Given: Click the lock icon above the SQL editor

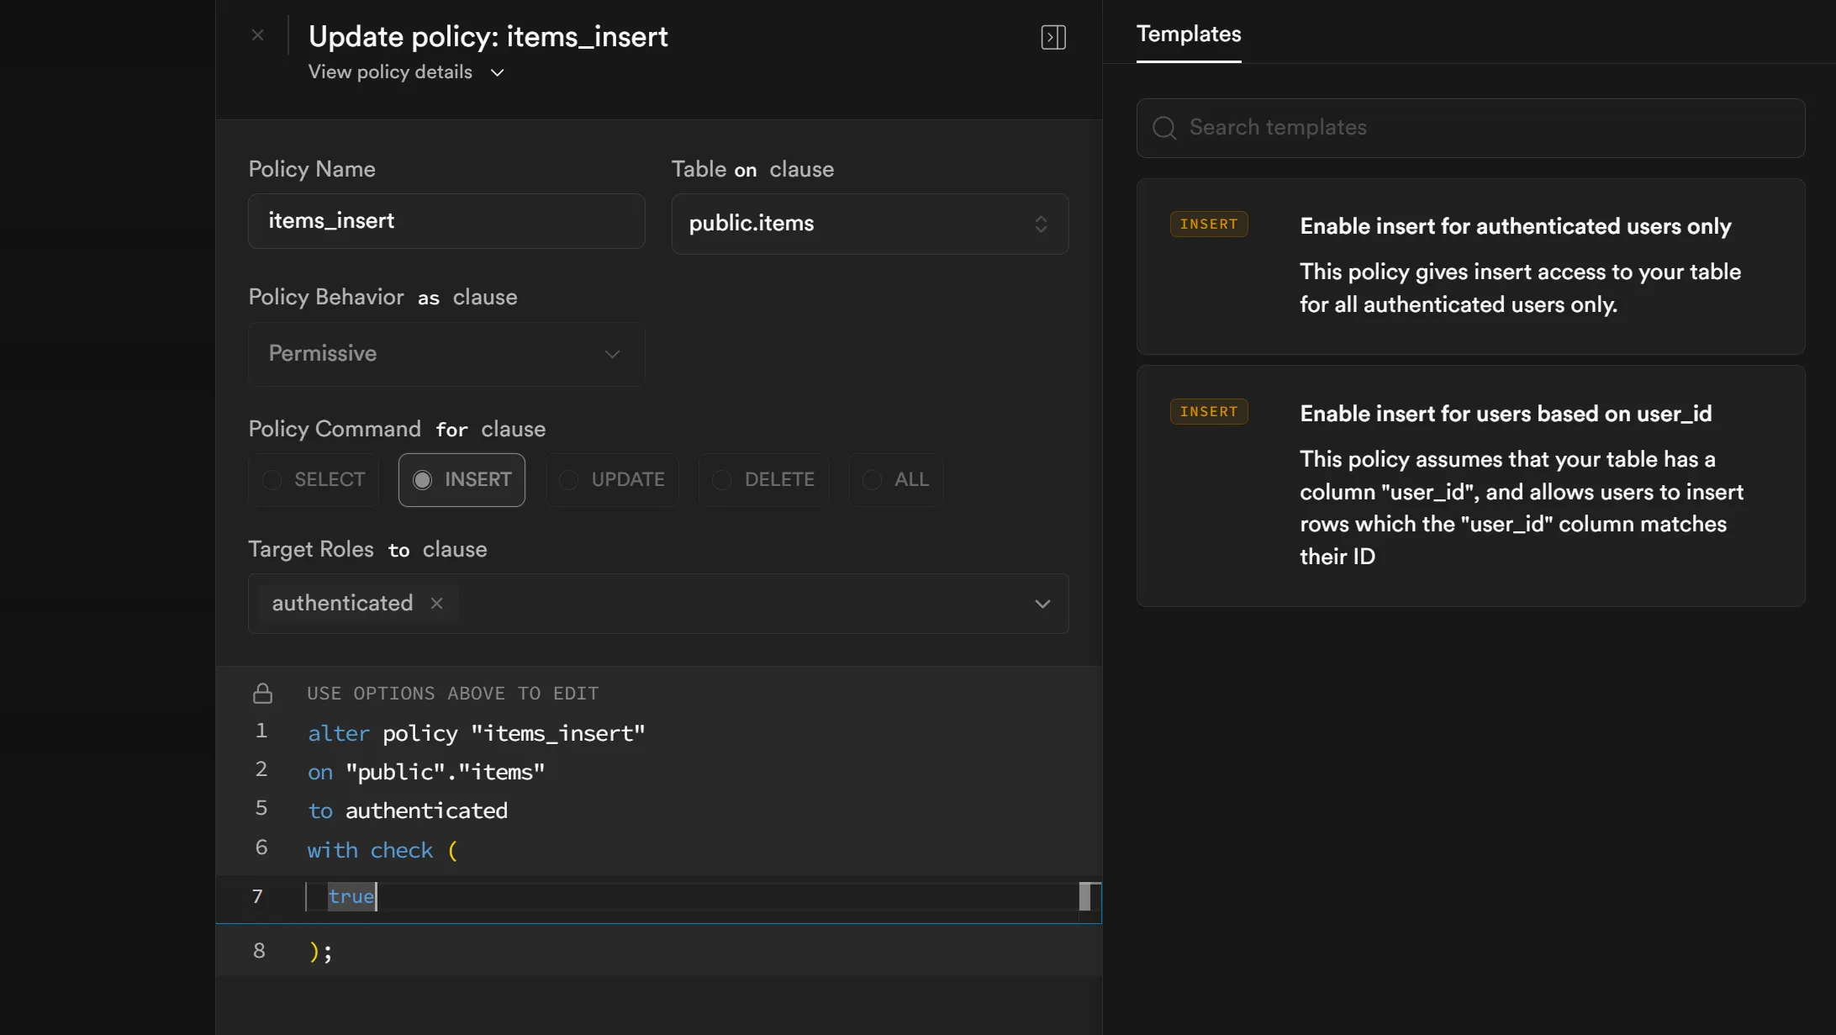Looking at the screenshot, I should pos(262,693).
